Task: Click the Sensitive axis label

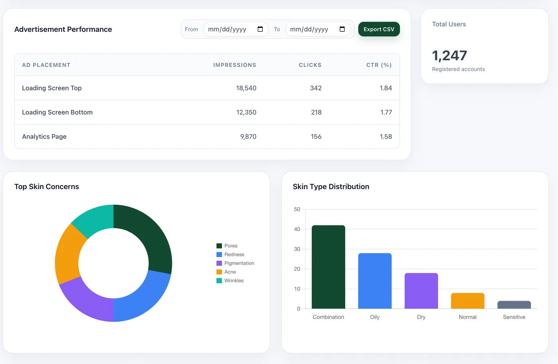Action: click(514, 317)
